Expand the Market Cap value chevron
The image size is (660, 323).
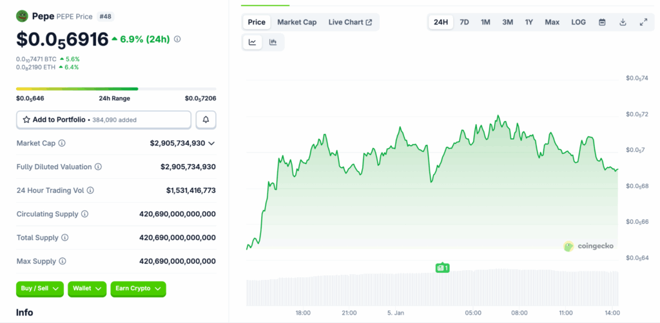211,143
